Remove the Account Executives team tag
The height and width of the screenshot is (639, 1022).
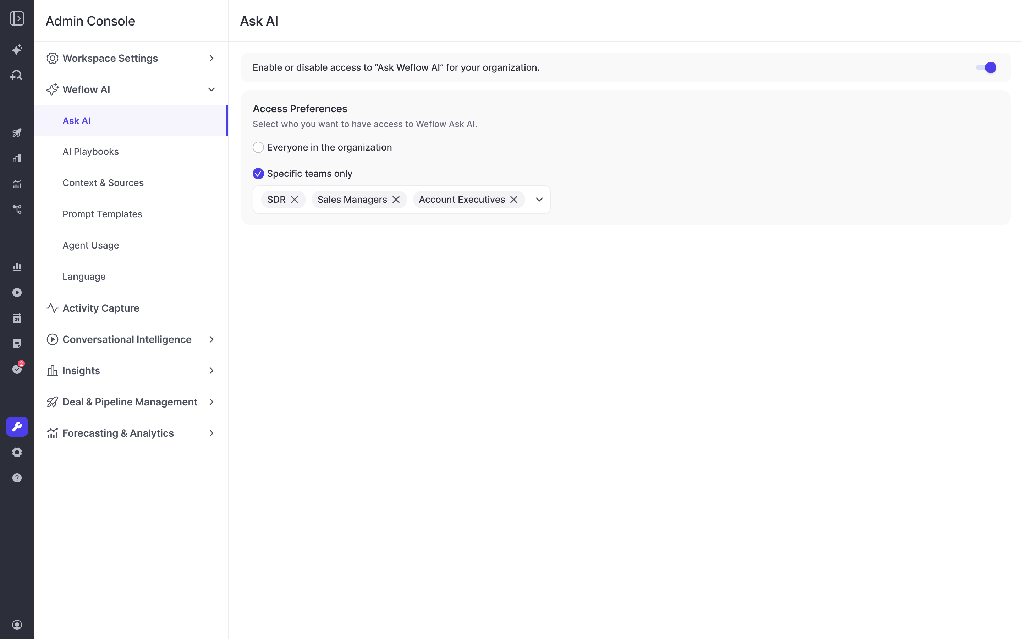(x=514, y=200)
